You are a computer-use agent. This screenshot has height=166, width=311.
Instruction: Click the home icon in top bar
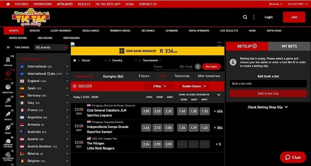[8, 4]
